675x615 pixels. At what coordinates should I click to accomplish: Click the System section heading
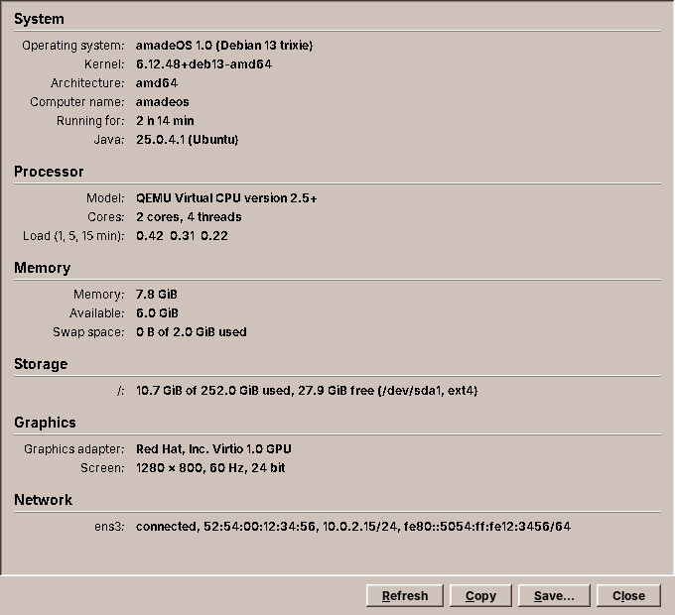pyautogui.click(x=39, y=20)
